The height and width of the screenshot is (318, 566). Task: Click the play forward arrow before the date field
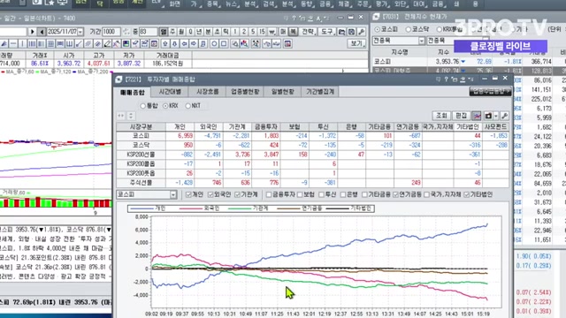pos(32,32)
